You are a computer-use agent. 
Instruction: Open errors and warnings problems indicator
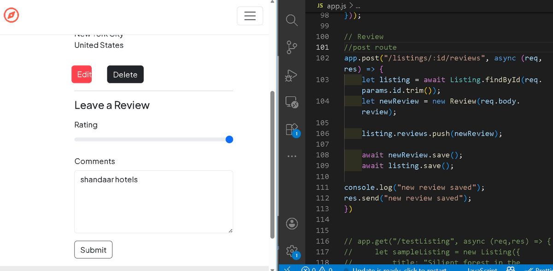pos(318,269)
